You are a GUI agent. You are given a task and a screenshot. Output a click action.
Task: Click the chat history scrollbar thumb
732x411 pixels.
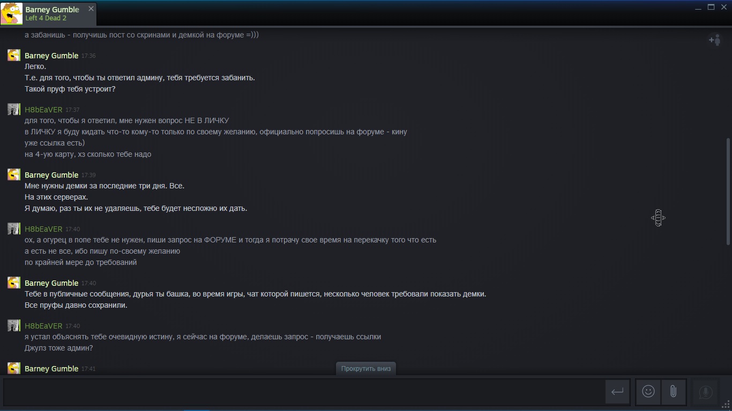(x=728, y=191)
